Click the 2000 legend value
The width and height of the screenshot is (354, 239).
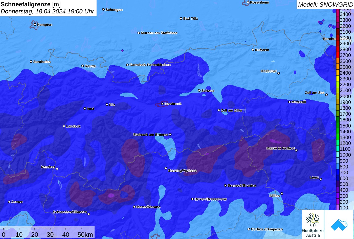[x=345, y=96]
